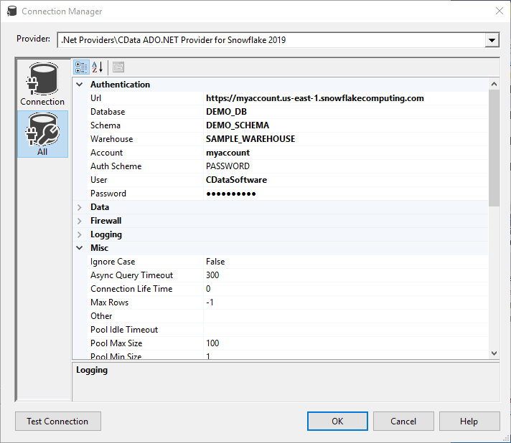This screenshot has width=511, height=443.
Task: Edit the Url value field
Action: coord(346,98)
